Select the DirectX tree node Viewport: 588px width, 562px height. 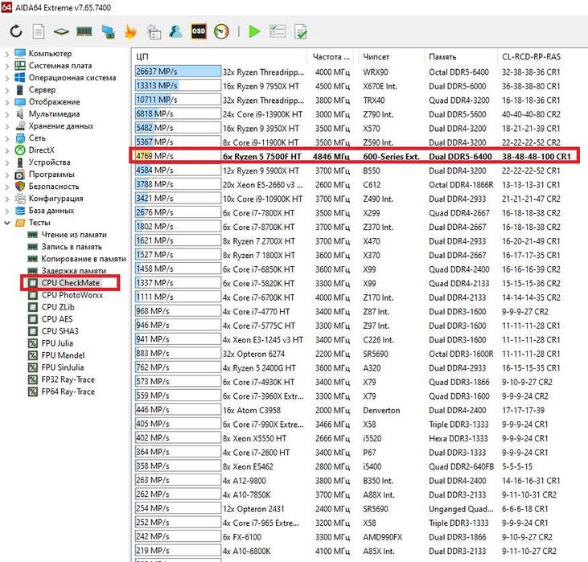click(x=42, y=150)
